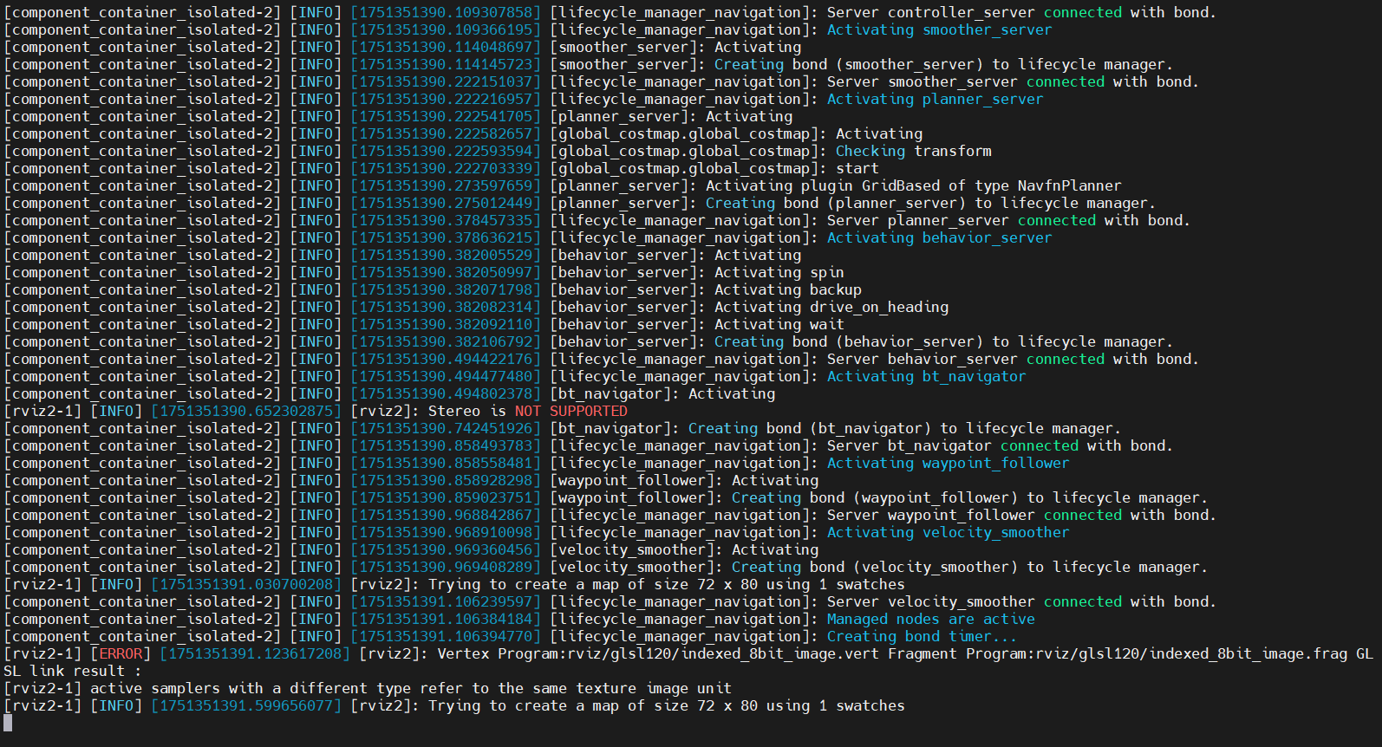The width and height of the screenshot is (1382, 747).
Task: Click 'Managed nodes are active' message
Action: [931, 619]
